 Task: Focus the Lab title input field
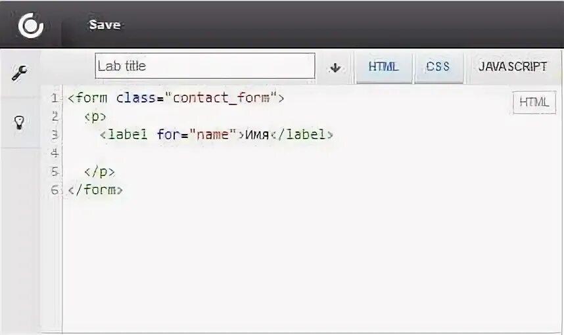coord(205,66)
